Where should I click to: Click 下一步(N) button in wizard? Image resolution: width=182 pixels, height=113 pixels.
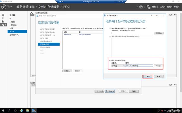110,91
